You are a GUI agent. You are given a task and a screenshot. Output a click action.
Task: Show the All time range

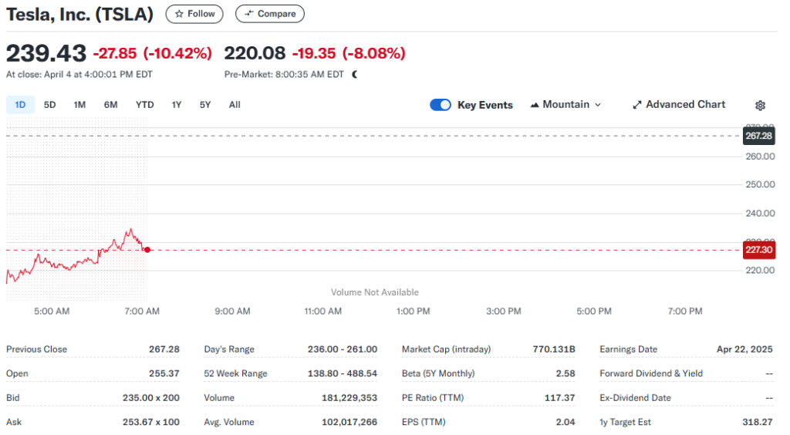[x=235, y=105]
